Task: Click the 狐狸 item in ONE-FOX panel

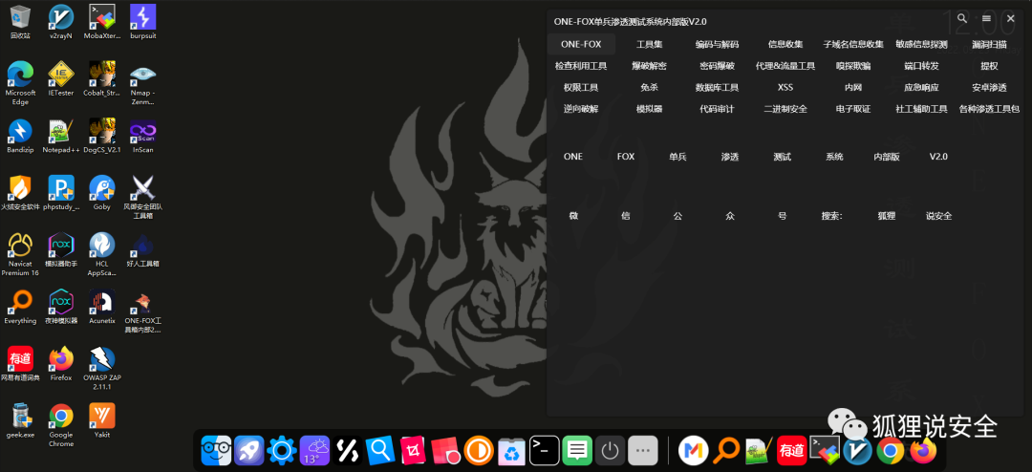Action: pos(887,216)
